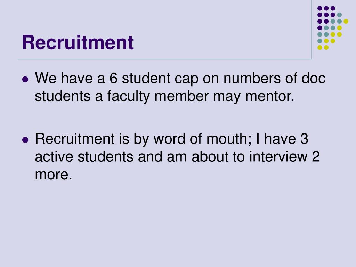Viewport: 356px width, 267px height.
Task: Select the second bullet point marker
Action: pyautogui.click(x=25, y=140)
